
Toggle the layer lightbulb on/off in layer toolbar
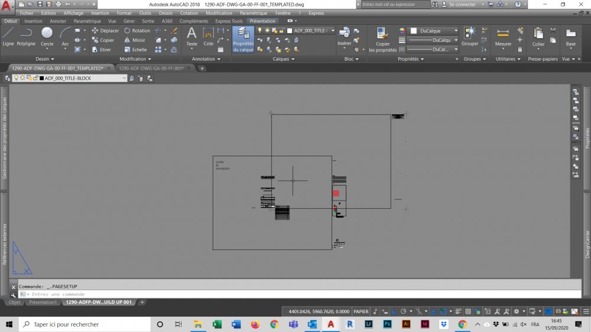(x=16, y=78)
